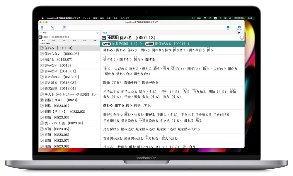Select the 完全 search mode tab

[x=64, y=40]
